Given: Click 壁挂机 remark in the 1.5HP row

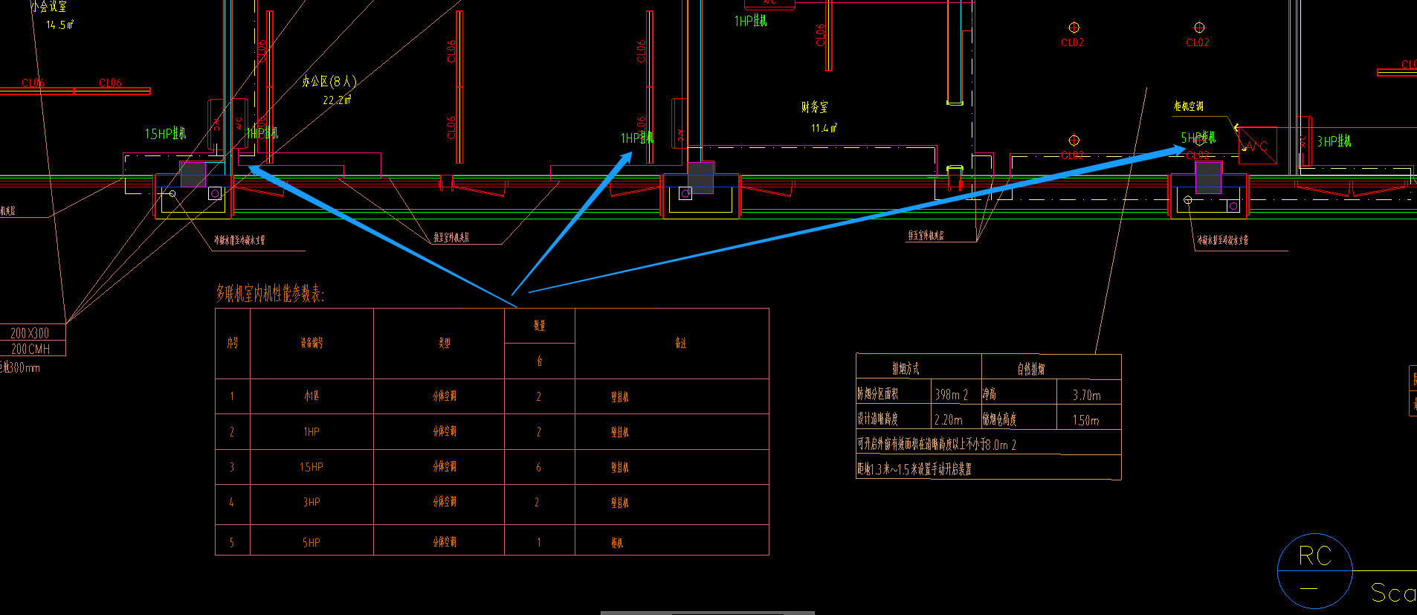Looking at the screenshot, I should coord(620,468).
